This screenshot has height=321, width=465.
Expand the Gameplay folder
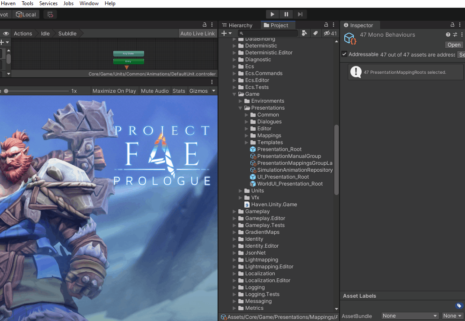pos(234,211)
